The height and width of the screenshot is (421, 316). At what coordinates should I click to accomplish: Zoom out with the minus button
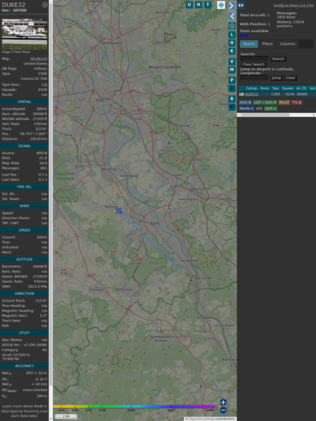[223, 410]
